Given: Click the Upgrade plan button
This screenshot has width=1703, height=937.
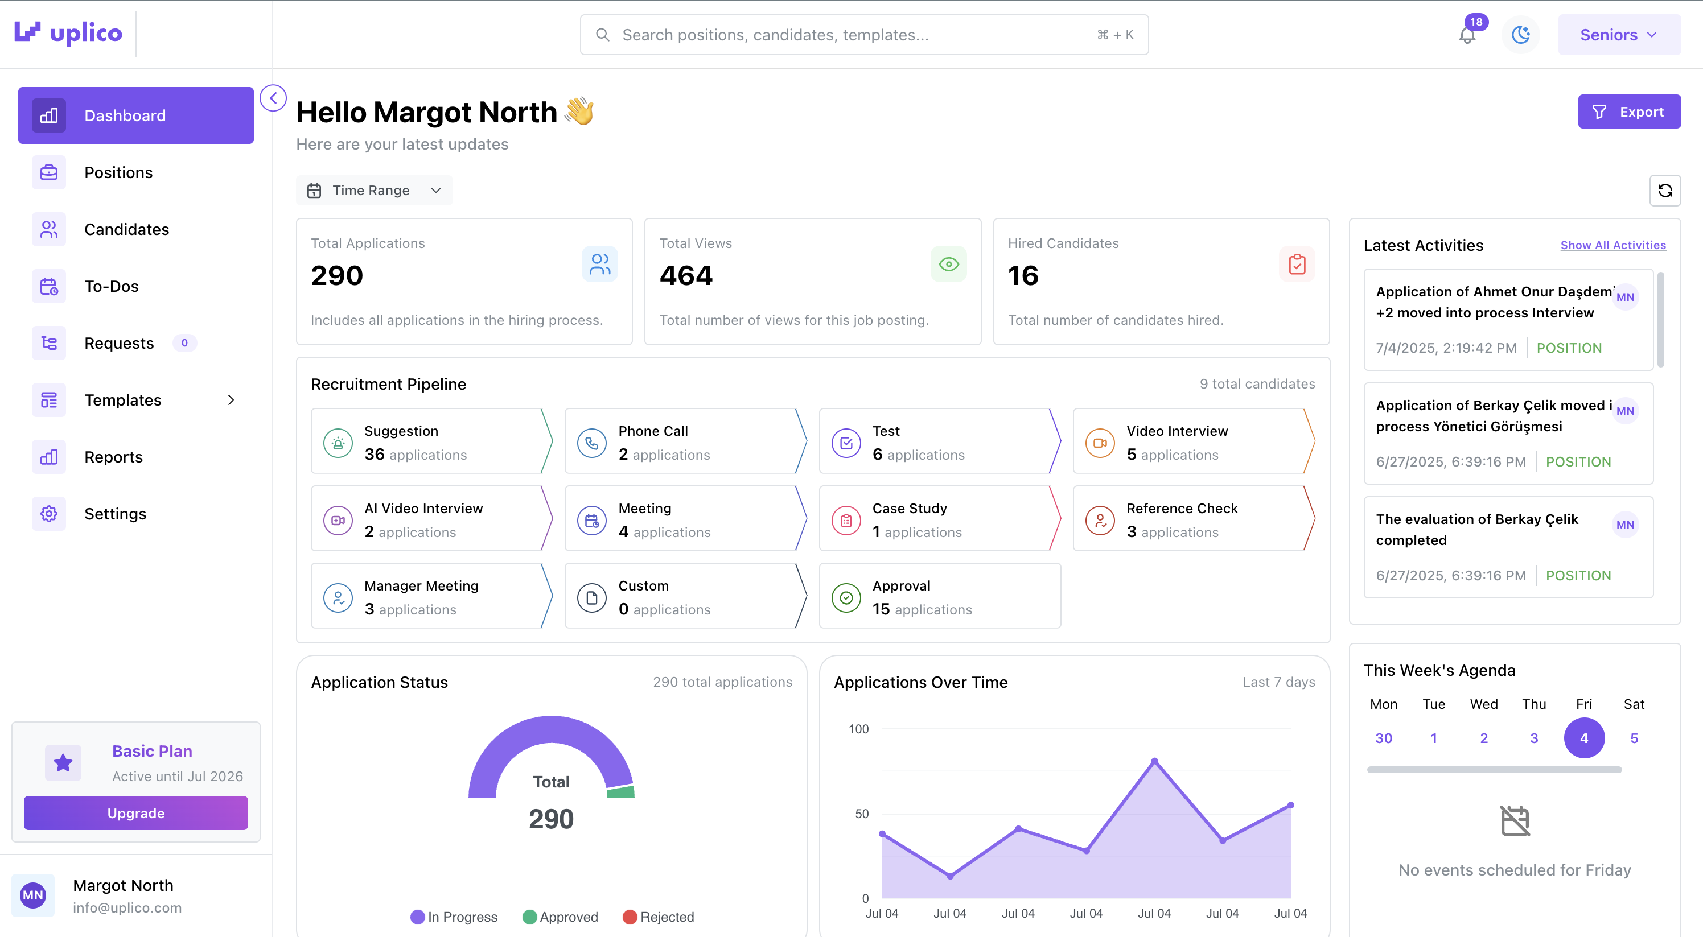Looking at the screenshot, I should (135, 813).
